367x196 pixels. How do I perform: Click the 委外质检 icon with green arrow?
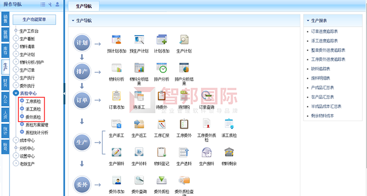click(x=161, y=180)
